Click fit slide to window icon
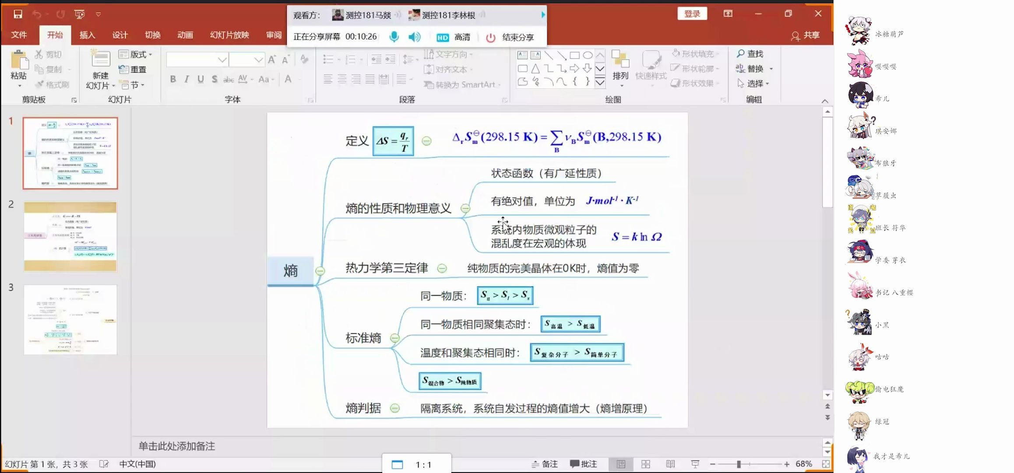 [x=826, y=464]
